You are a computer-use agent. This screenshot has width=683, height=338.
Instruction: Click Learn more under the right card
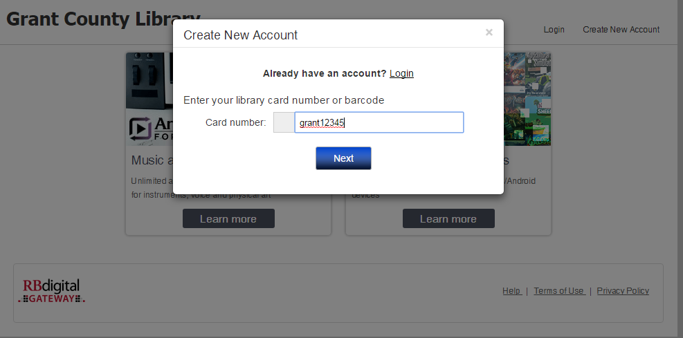(x=448, y=218)
